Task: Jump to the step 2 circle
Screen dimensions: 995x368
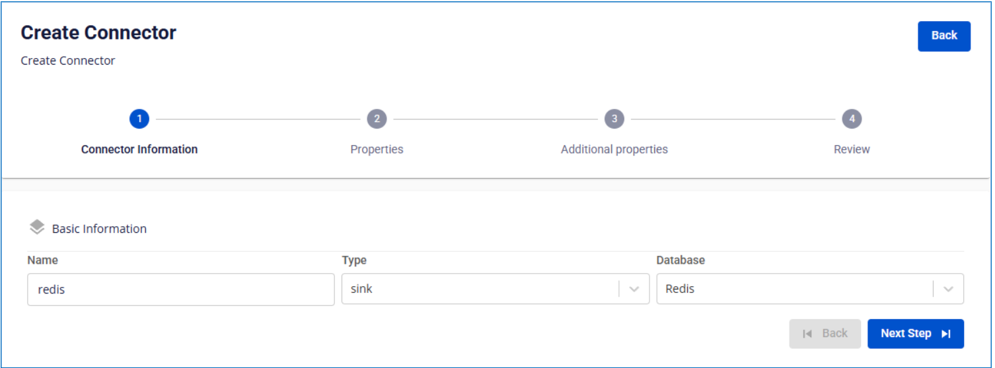Action: coord(377,119)
